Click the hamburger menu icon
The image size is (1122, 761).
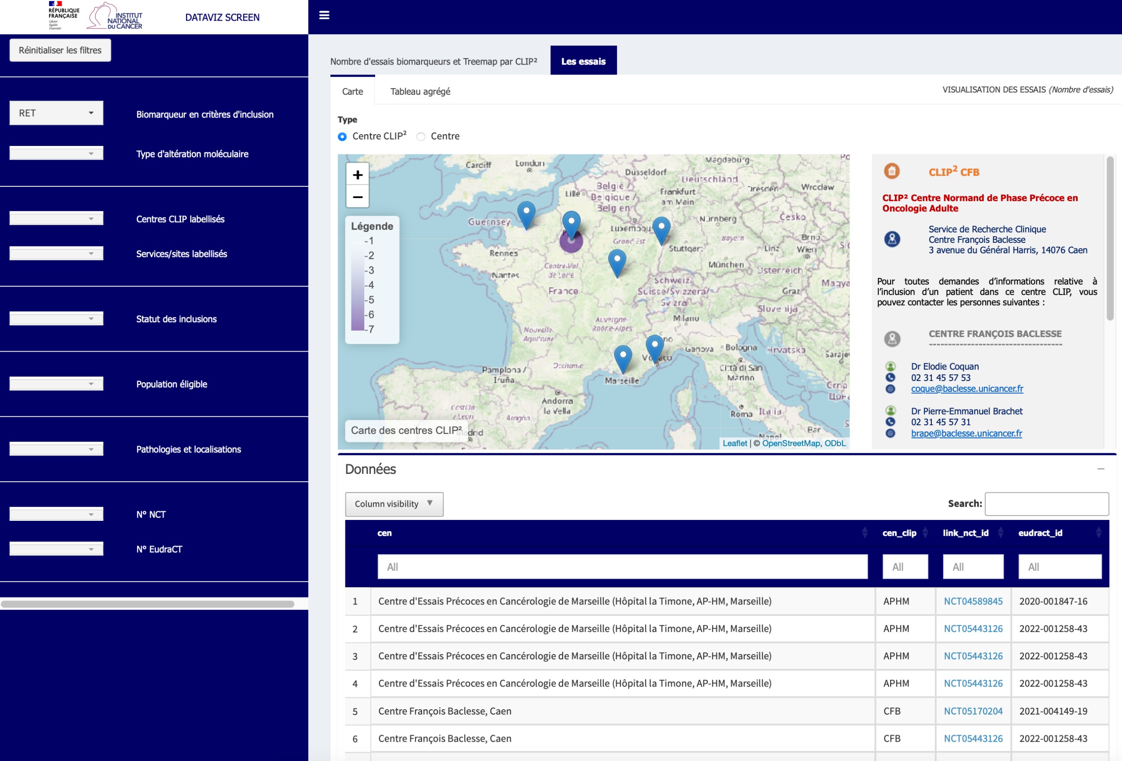[324, 15]
